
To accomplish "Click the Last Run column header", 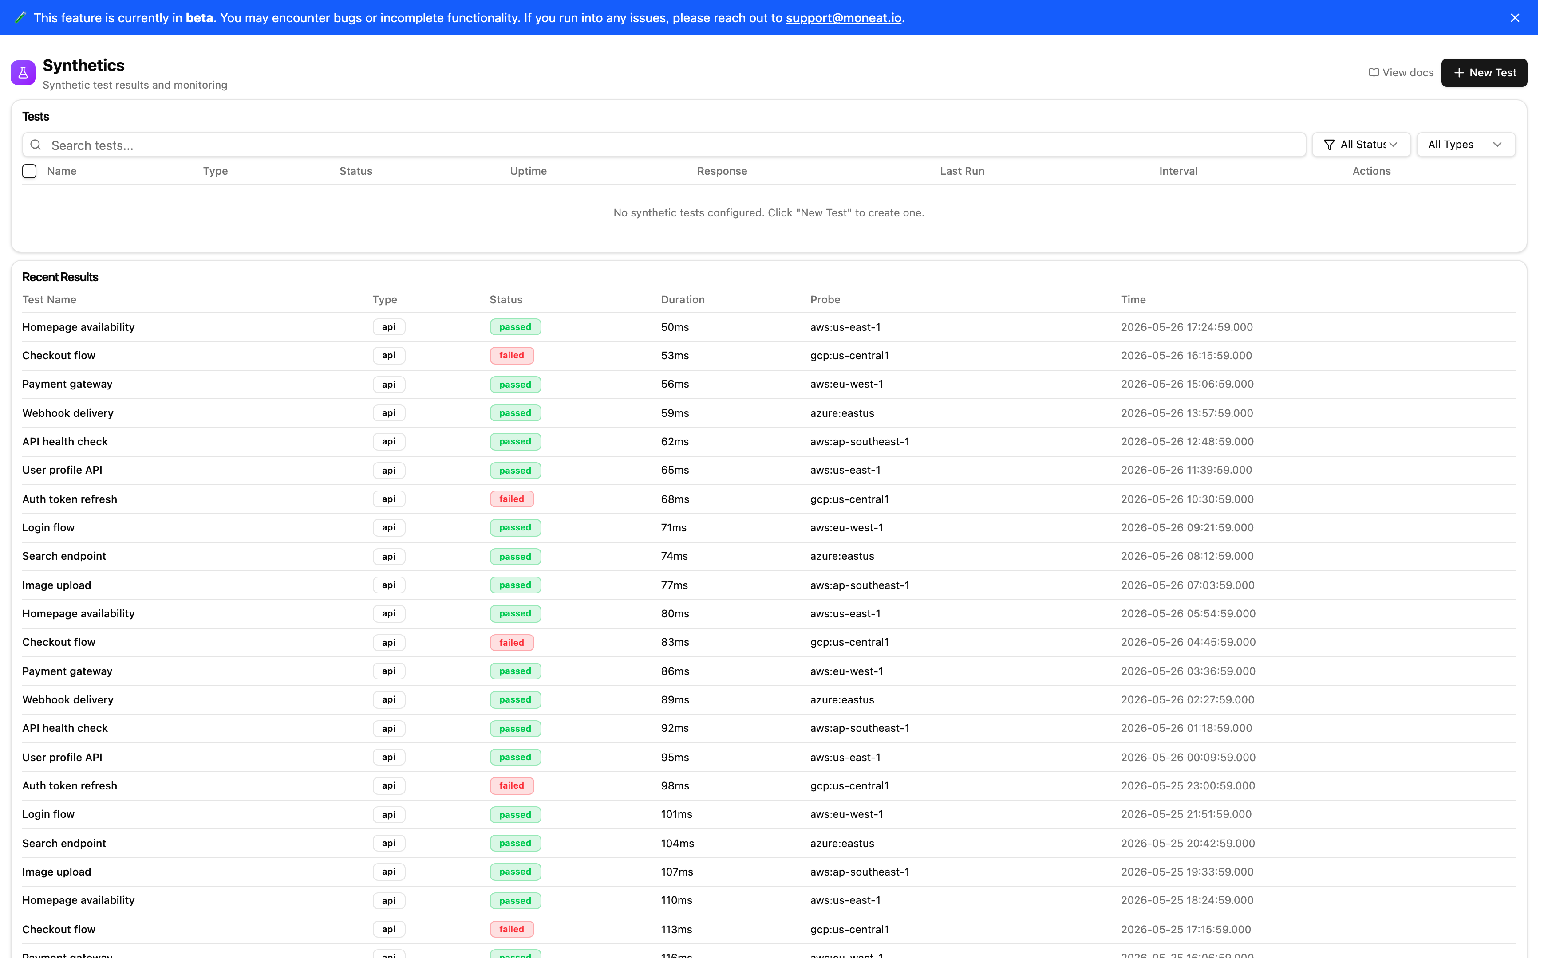I will 962,171.
